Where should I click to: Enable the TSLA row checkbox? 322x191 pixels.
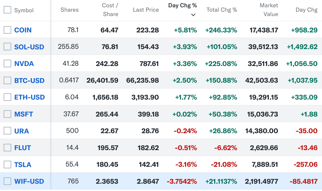(x=7, y=164)
